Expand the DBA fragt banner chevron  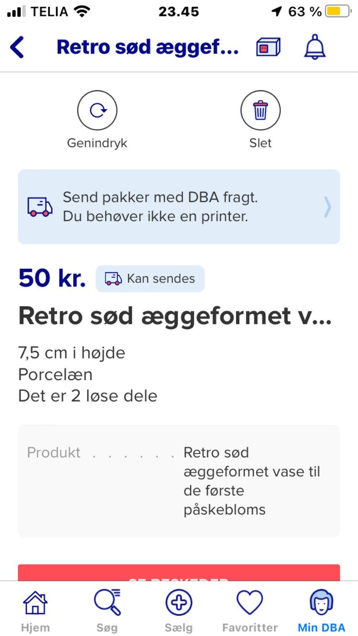point(327,207)
